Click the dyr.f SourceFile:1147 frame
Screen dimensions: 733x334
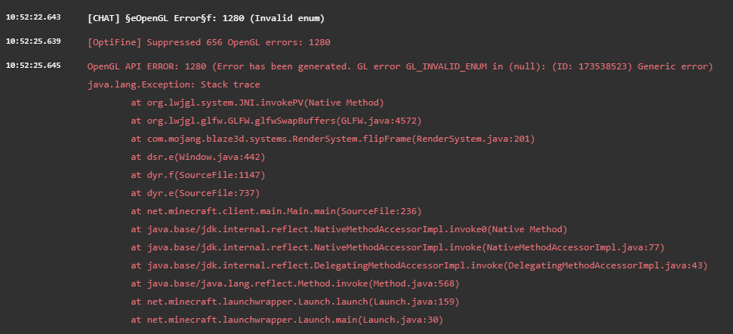tap(200, 175)
